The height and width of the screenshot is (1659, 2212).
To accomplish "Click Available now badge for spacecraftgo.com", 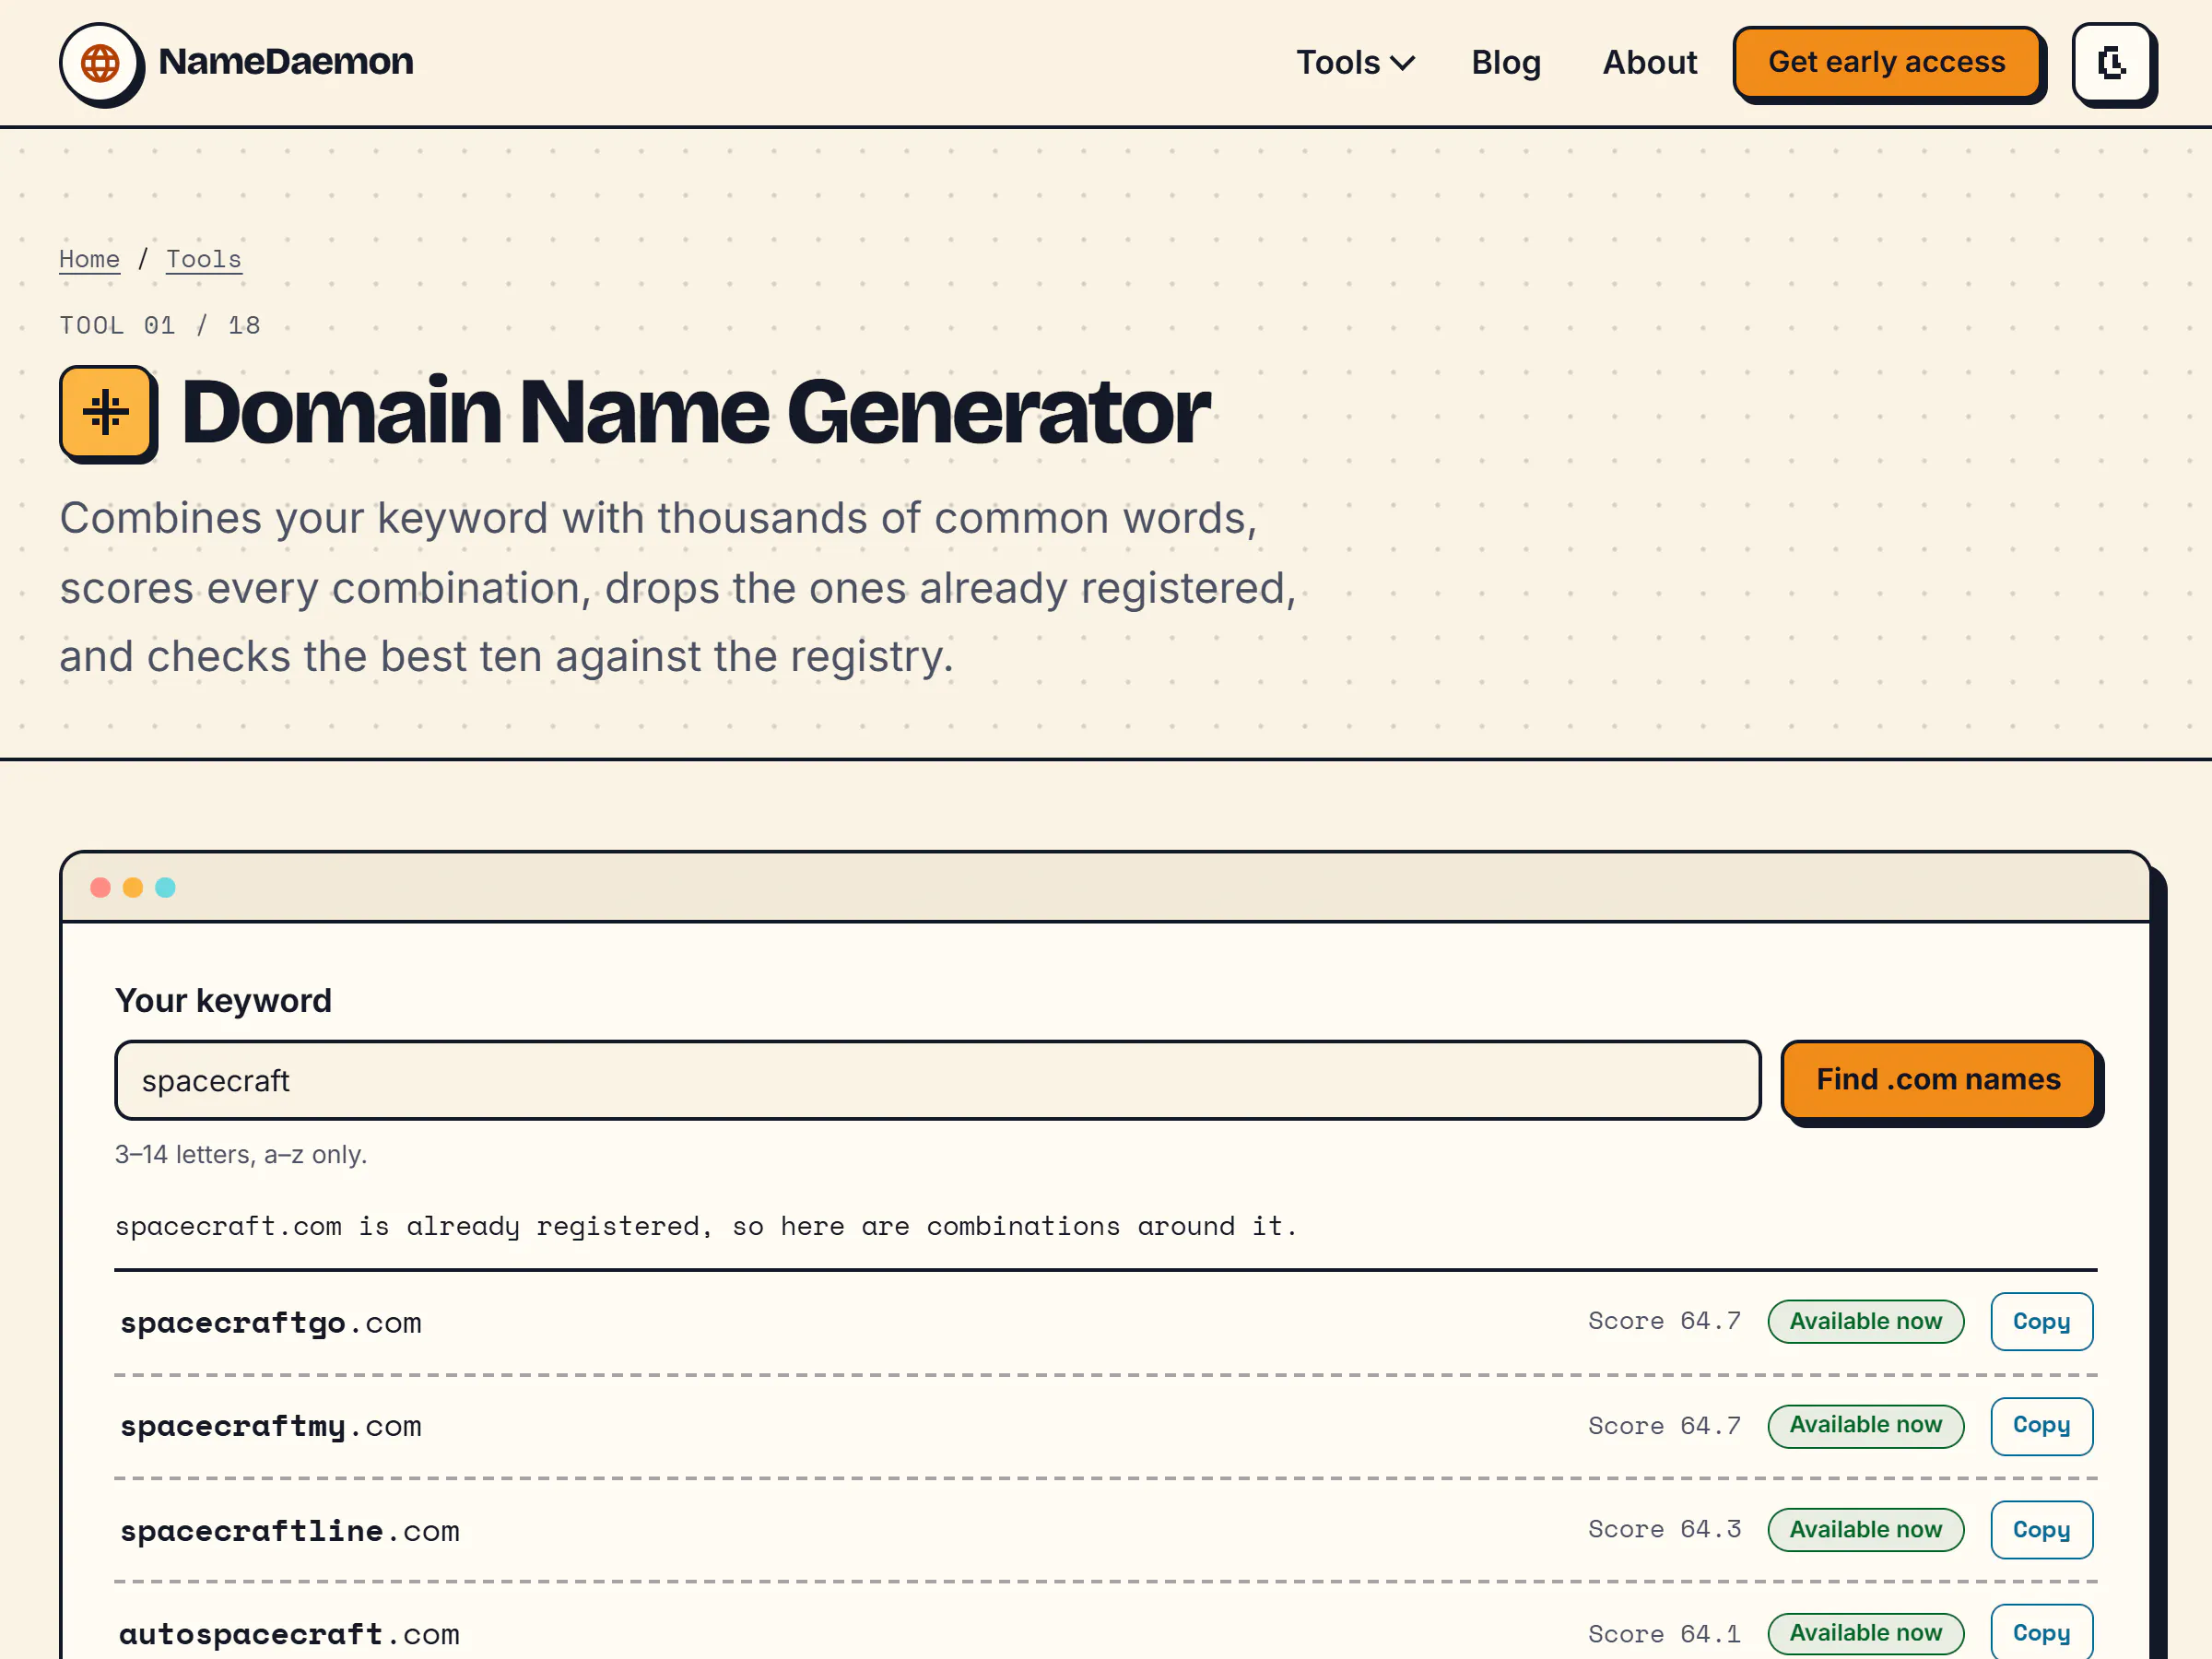I will coord(1865,1321).
